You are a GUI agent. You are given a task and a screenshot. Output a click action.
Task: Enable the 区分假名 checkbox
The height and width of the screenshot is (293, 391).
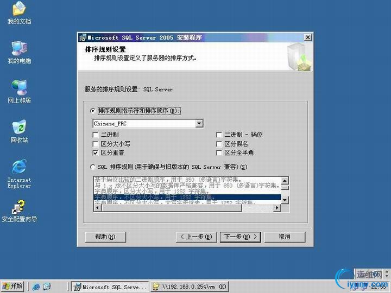tap(219, 144)
